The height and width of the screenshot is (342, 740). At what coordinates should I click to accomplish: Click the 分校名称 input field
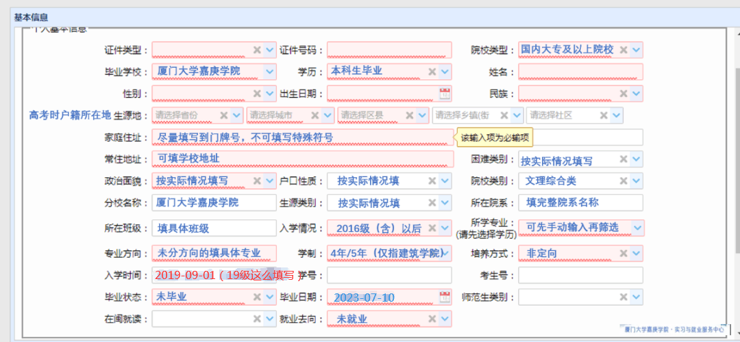(214, 202)
